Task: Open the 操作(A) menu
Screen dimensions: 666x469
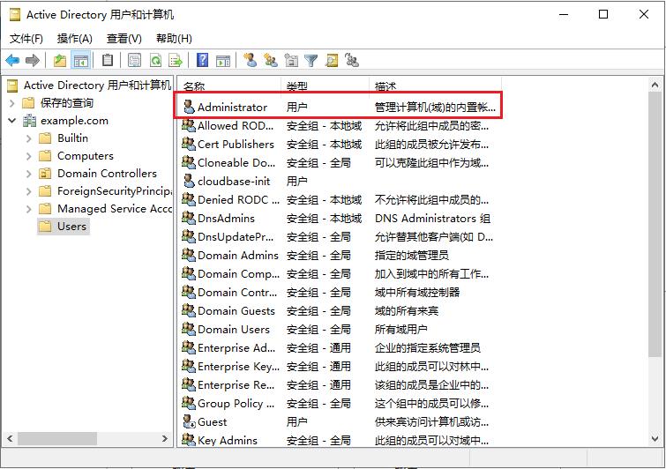Action: [74, 39]
